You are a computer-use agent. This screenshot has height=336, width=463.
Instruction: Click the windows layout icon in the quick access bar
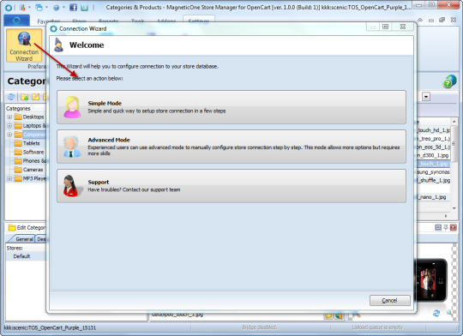39,8
